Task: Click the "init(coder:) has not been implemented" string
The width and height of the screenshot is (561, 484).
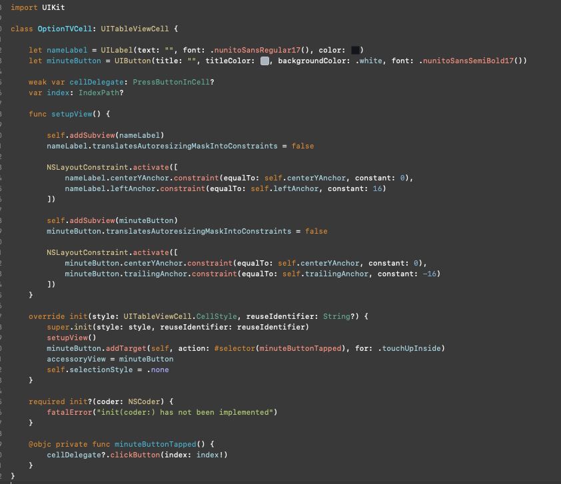Action: click(x=185, y=413)
